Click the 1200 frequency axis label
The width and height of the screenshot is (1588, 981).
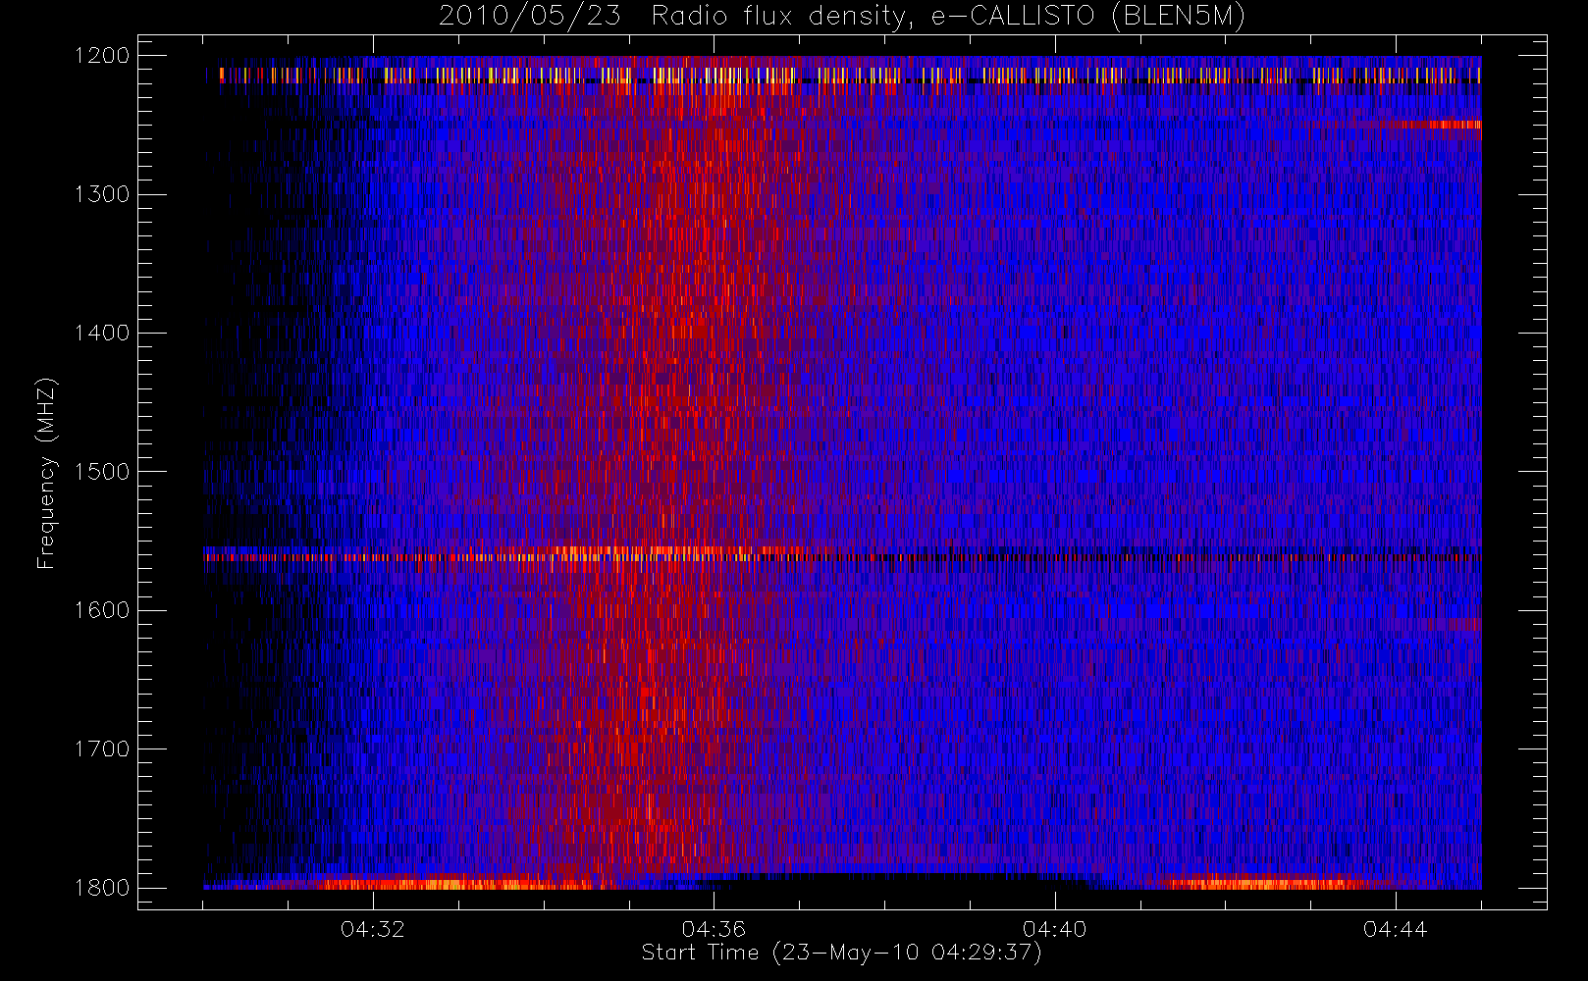[x=102, y=56]
